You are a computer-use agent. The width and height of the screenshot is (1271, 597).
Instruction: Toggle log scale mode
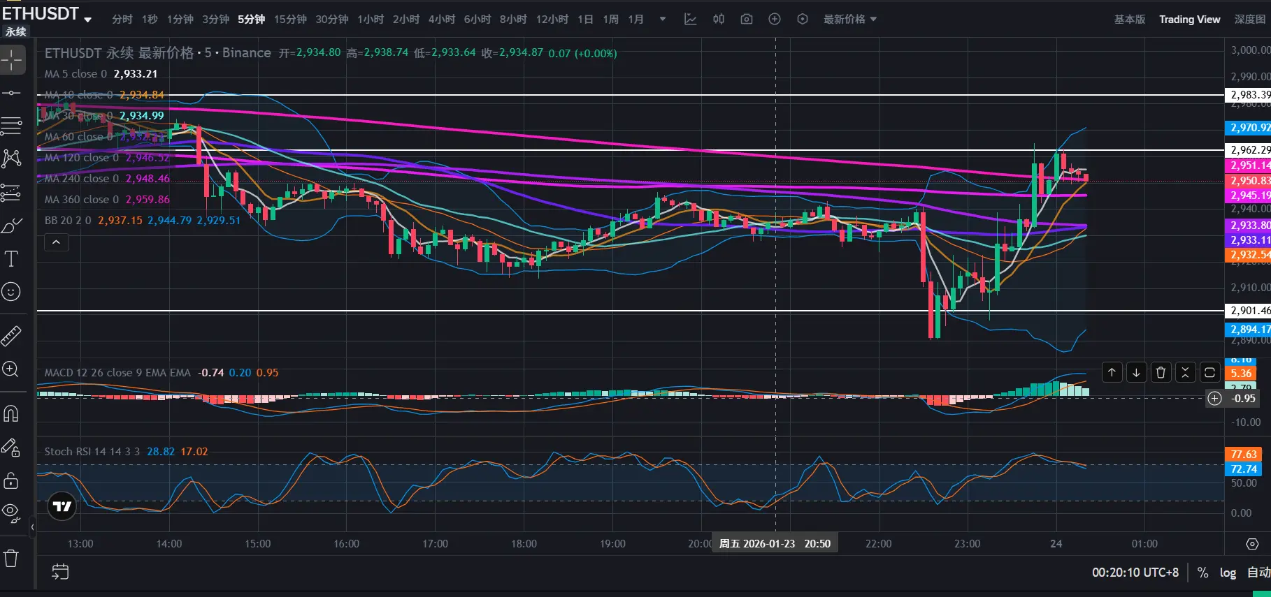[x=1228, y=573]
